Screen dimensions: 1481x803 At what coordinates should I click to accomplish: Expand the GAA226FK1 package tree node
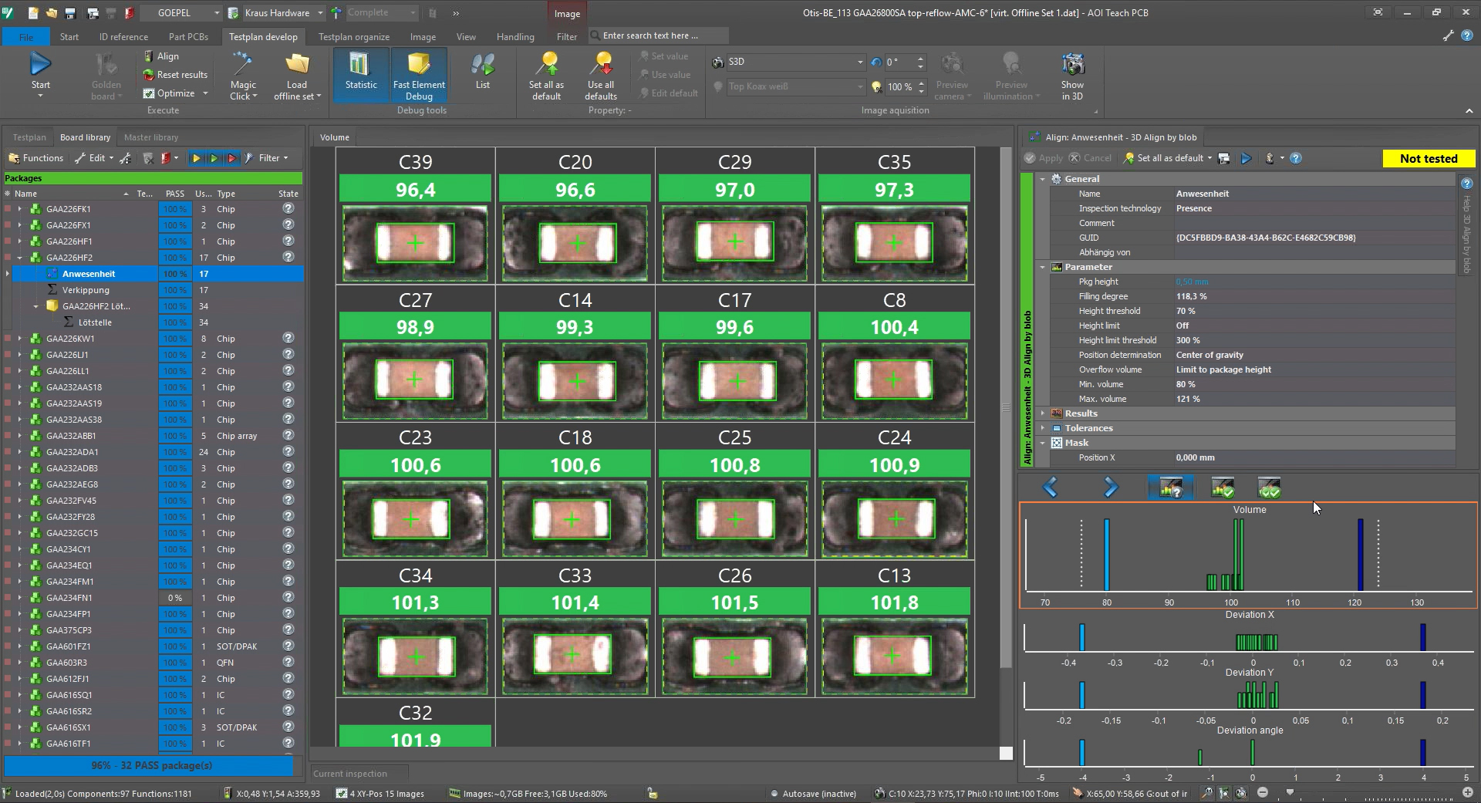pos(19,209)
